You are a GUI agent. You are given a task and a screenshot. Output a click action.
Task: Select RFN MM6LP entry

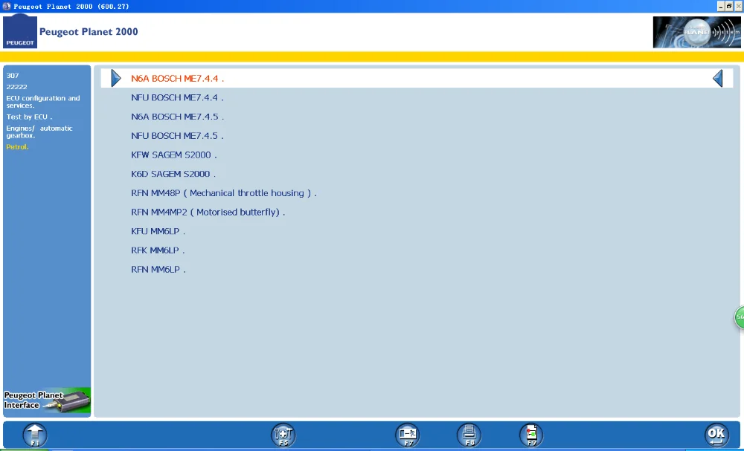tap(158, 269)
